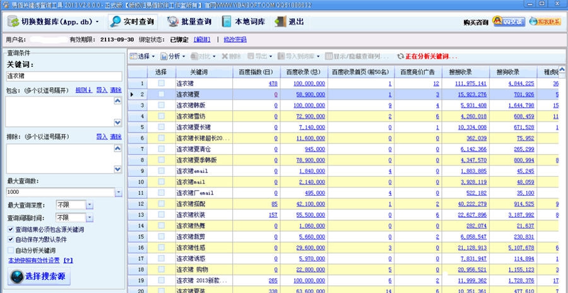Click value 5,107,678 for 连衣裙性感
This screenshot has height=293, width=568.
click(x=521, y=248)
